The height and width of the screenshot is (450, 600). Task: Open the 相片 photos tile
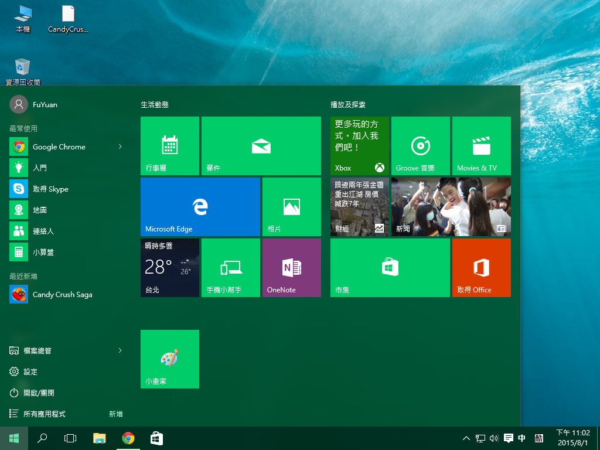(292, 207)
